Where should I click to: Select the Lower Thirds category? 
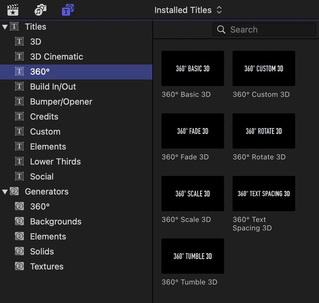76,162
